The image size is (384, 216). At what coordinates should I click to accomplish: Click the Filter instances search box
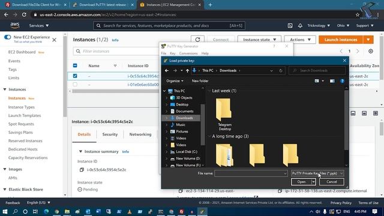[x=116, y=51]
